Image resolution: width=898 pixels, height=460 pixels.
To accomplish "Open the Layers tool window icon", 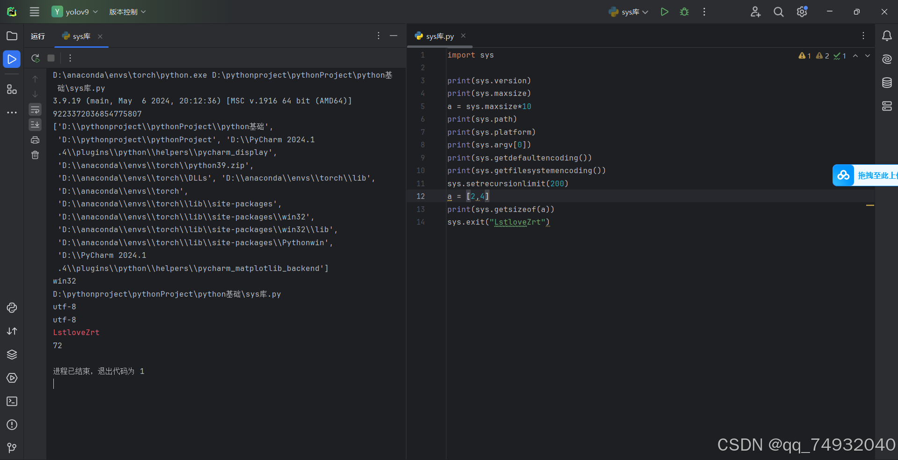I will (12, 354).
